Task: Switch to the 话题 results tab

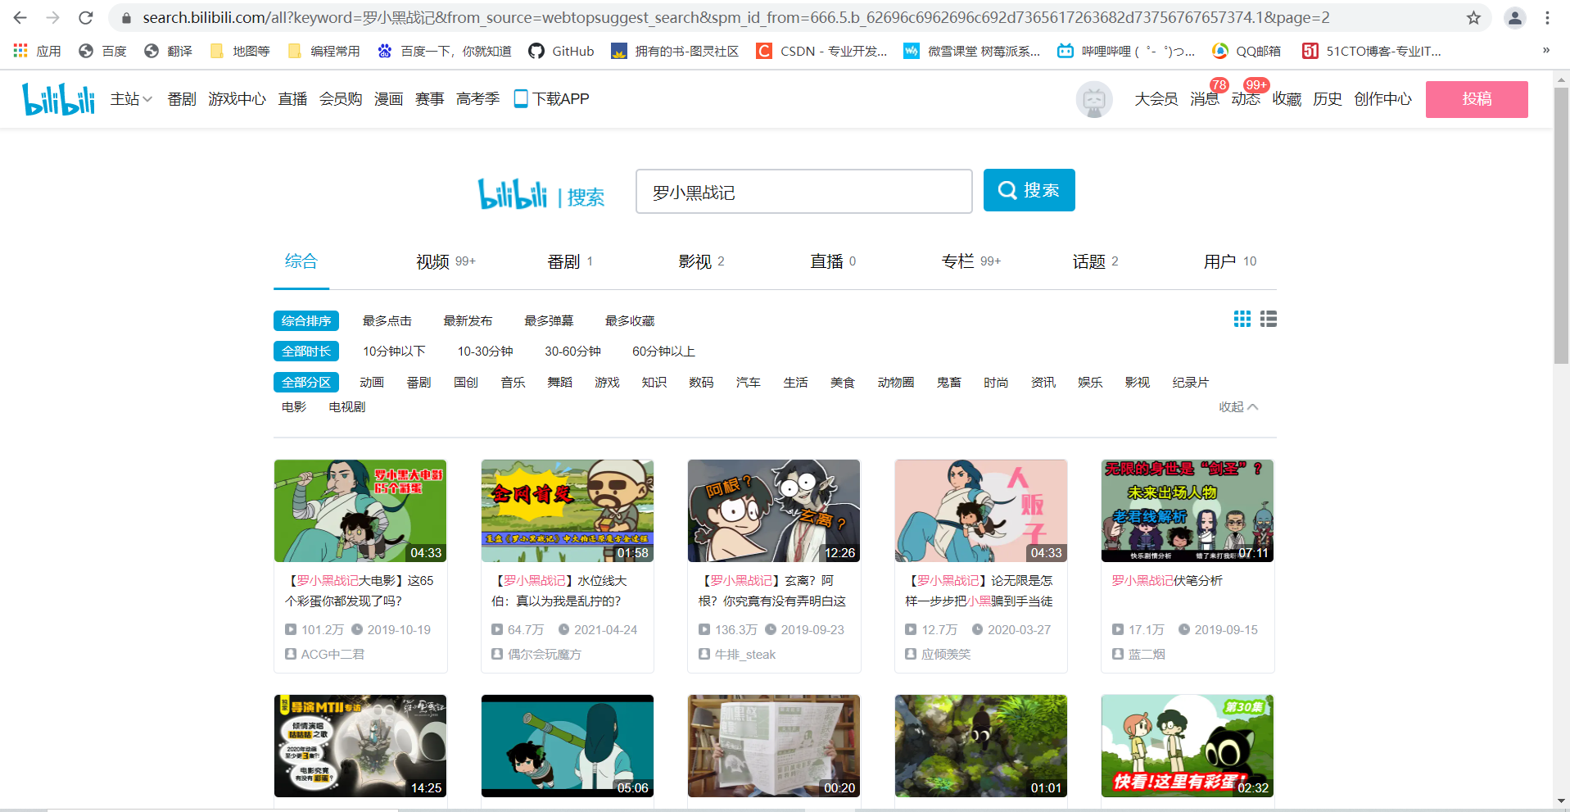Action: [x=1095, y=261]
